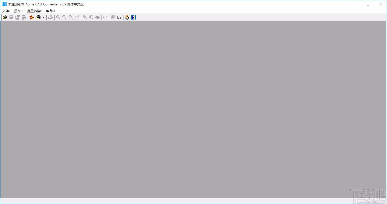
Task: Expand the Zoom Window tool options
Action: pos(71,17)
